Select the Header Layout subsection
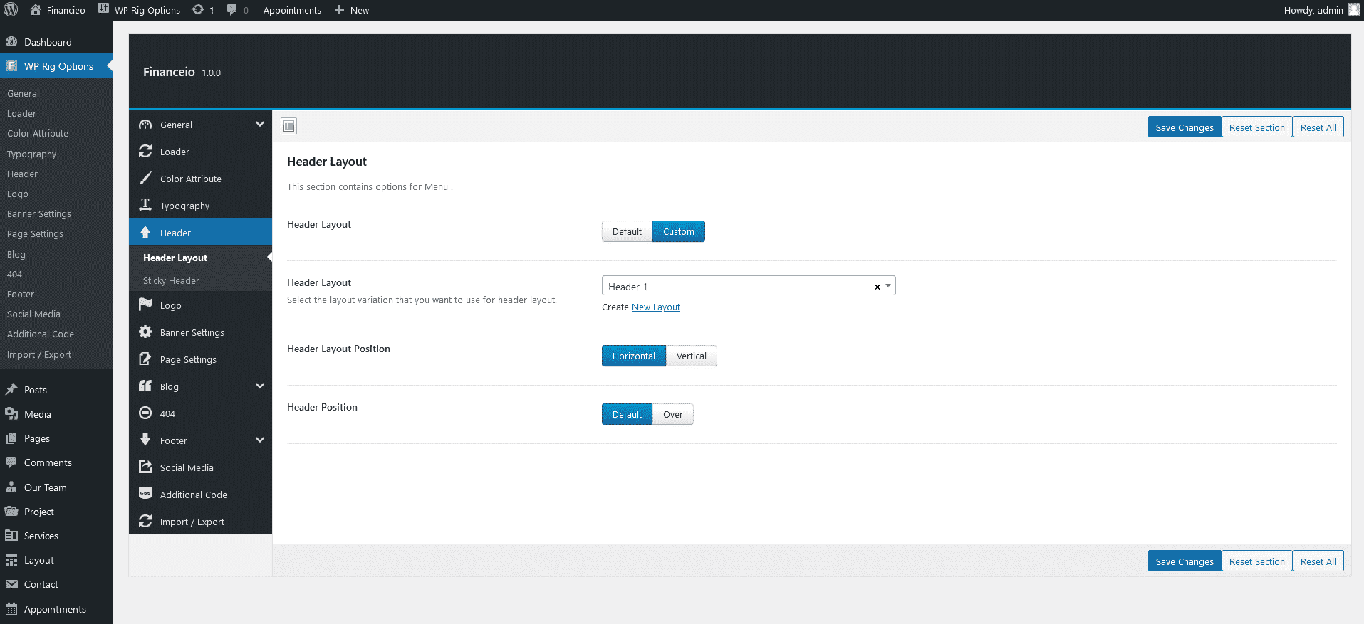Image resolution: width=1364 pixels, height=624 pixels. pos(175,258)
